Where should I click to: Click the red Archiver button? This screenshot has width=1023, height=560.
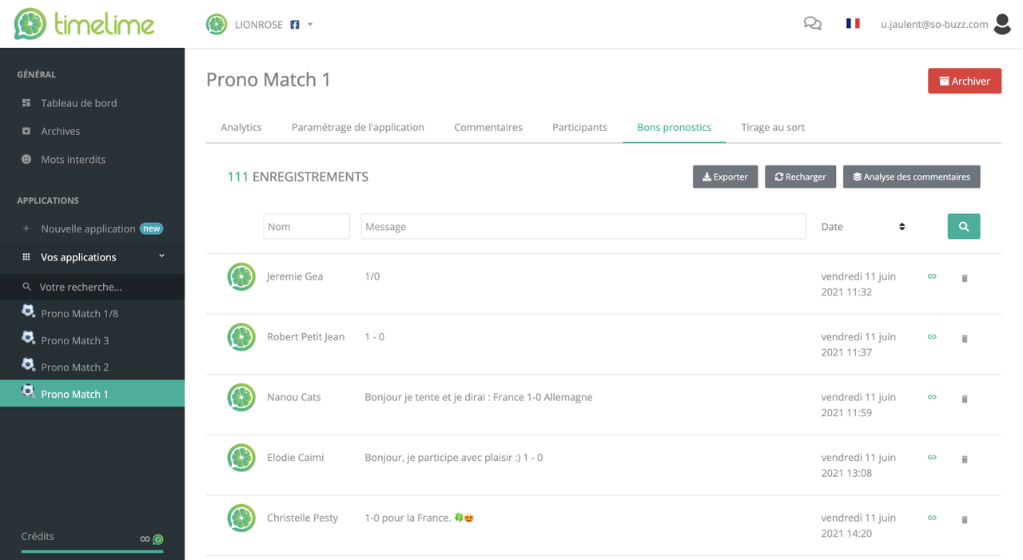tap(965, 81)
